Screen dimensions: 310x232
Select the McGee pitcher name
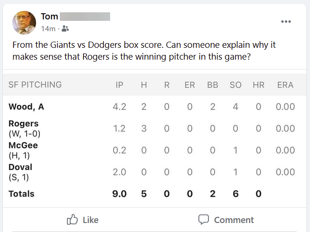coord(23,145)
